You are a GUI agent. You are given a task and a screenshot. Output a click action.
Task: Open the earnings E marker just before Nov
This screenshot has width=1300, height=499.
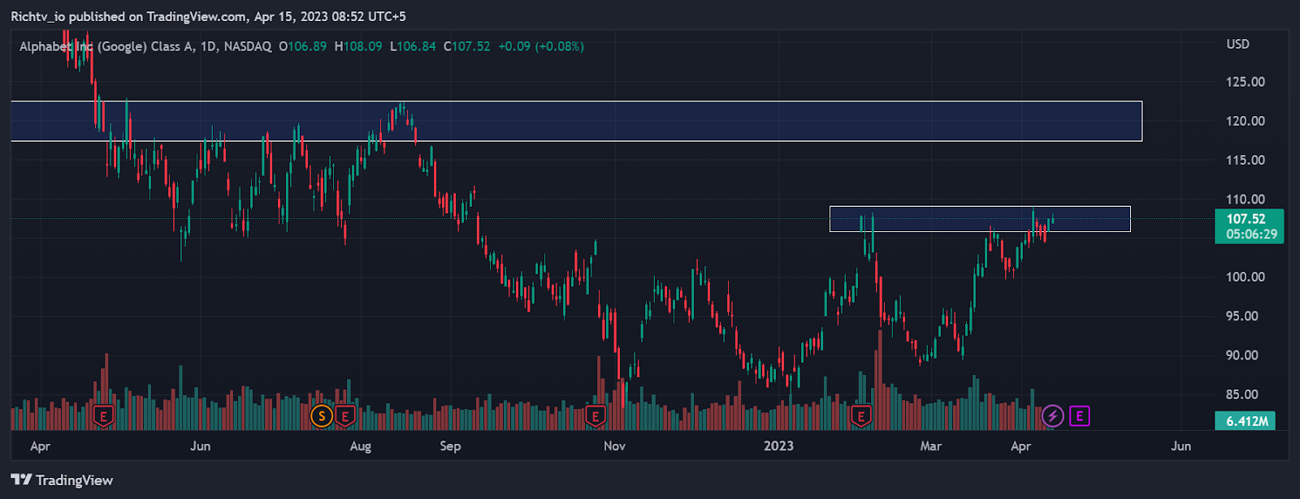[x=596, y=417]
